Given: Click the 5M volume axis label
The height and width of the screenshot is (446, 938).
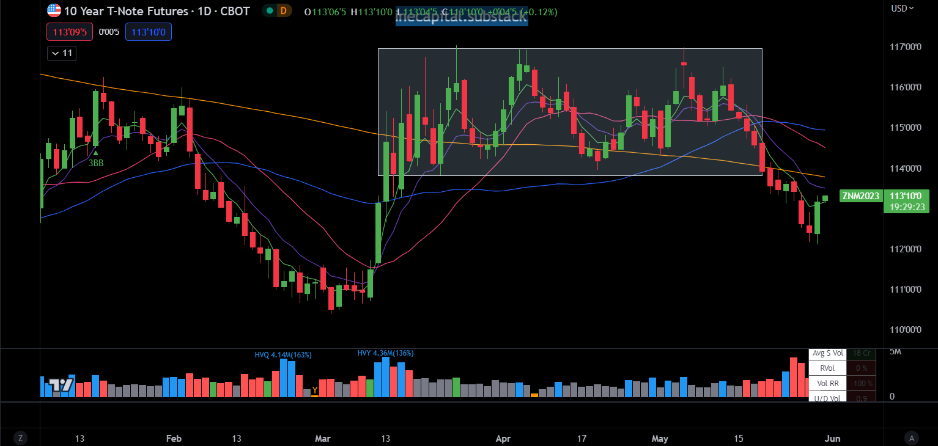Looking at the screenshot, I should tap(895, 352).
